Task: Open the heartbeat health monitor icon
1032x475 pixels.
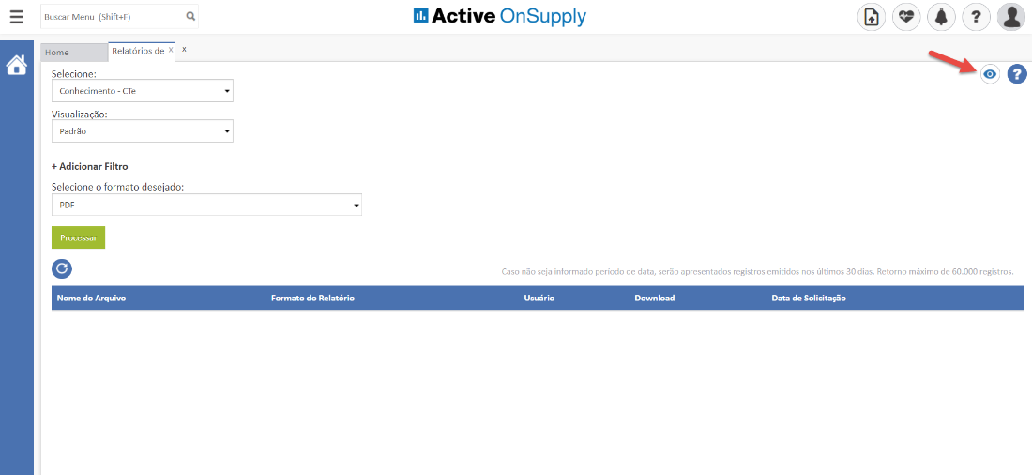Action: [x=906, y=17]
